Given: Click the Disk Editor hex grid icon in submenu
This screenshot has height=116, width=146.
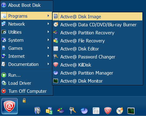Looking at the screenshot, I should [56, 49].
